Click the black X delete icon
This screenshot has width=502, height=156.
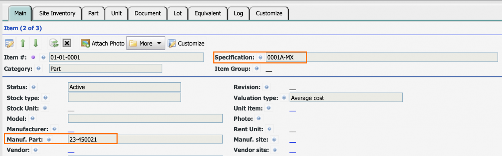[67, 43]
